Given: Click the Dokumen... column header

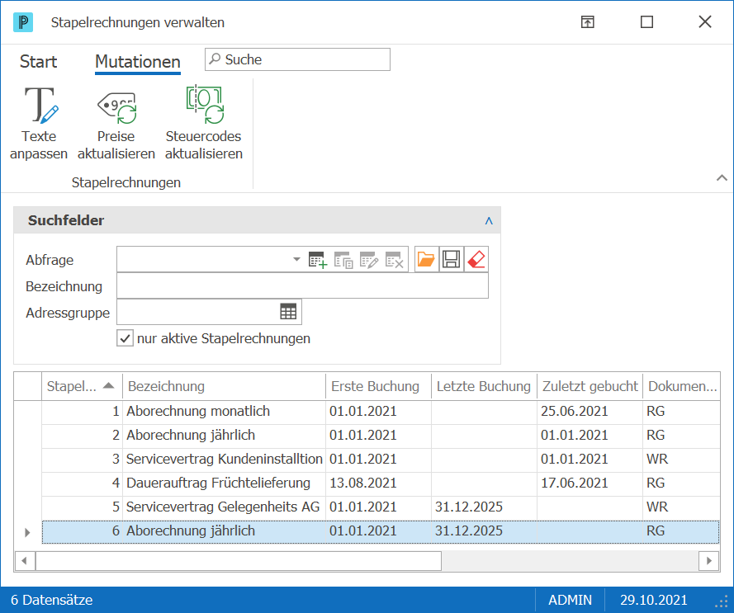Looking at the screenshot, I should tap(682, 386).
